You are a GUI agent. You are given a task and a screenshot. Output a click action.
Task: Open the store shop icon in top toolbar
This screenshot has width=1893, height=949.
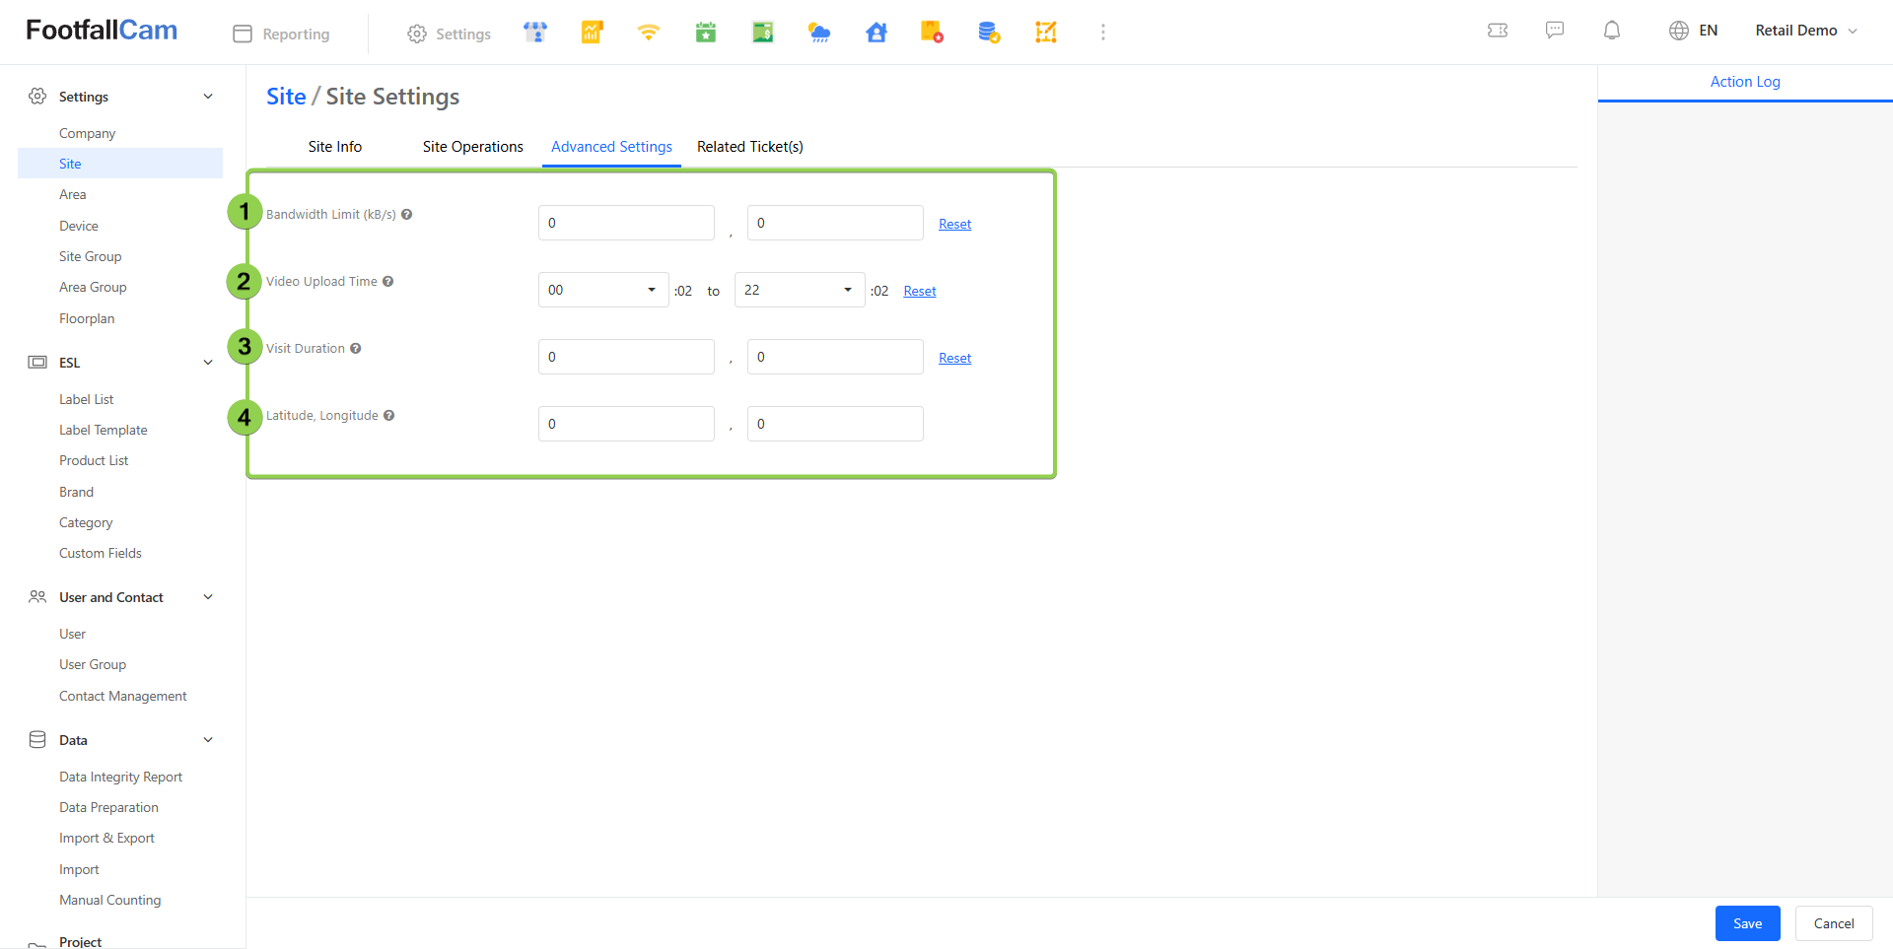coord(535,33)
